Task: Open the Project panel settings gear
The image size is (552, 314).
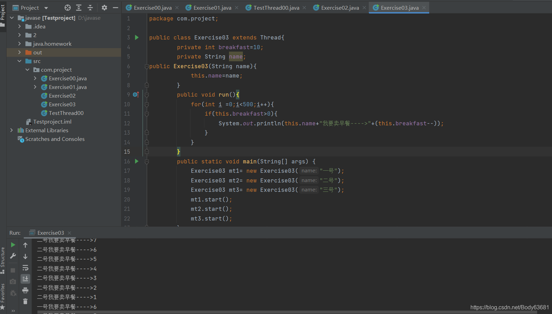Action: 104,8
